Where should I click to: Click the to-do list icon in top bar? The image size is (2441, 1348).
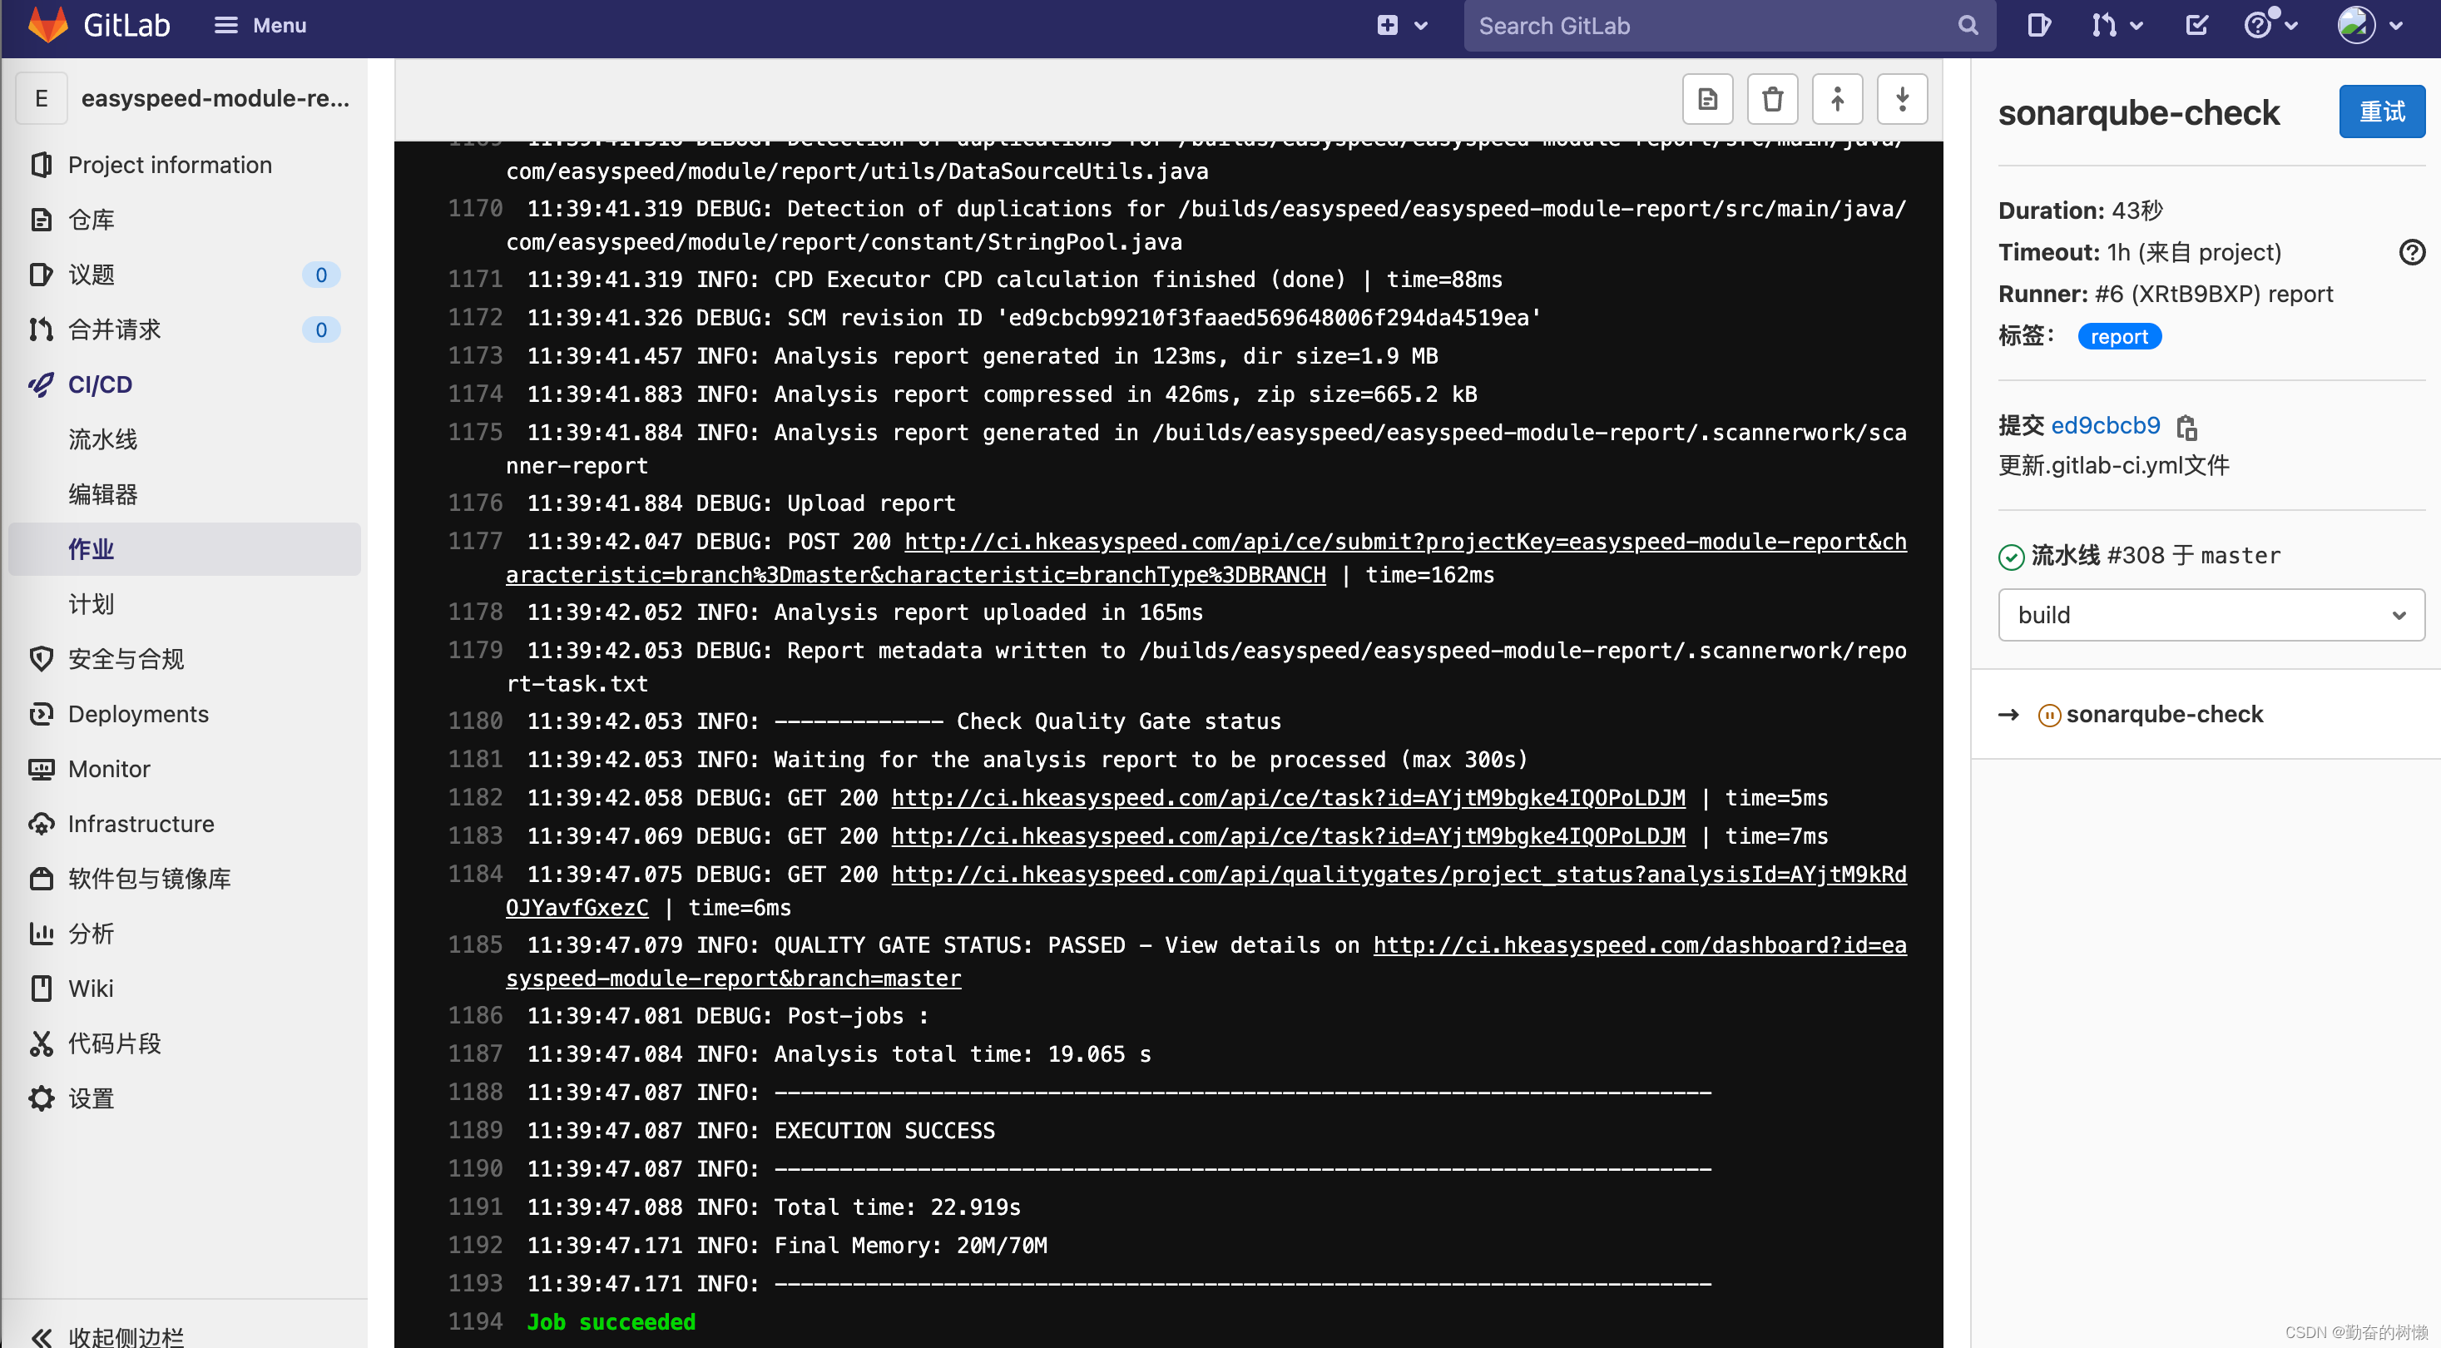pos(2196,25)
